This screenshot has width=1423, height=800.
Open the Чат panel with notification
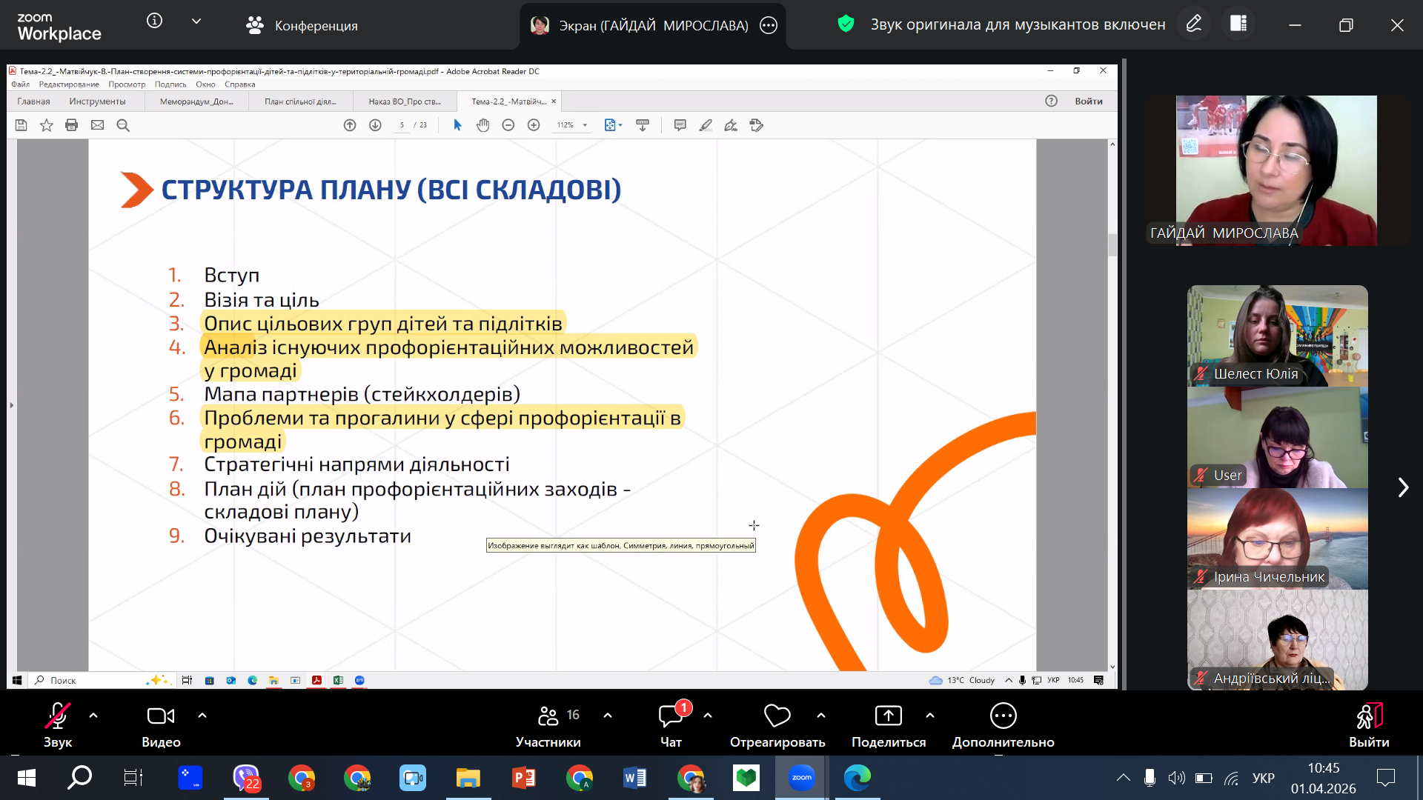pyautogui.click(x=671, y=716)
